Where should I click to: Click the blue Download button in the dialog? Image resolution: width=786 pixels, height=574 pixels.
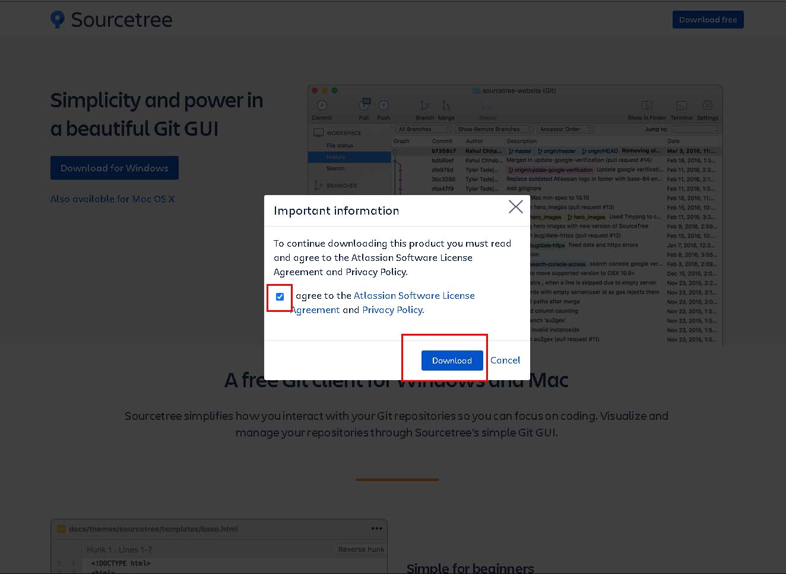pyautogui.click(x=452, y=361)
